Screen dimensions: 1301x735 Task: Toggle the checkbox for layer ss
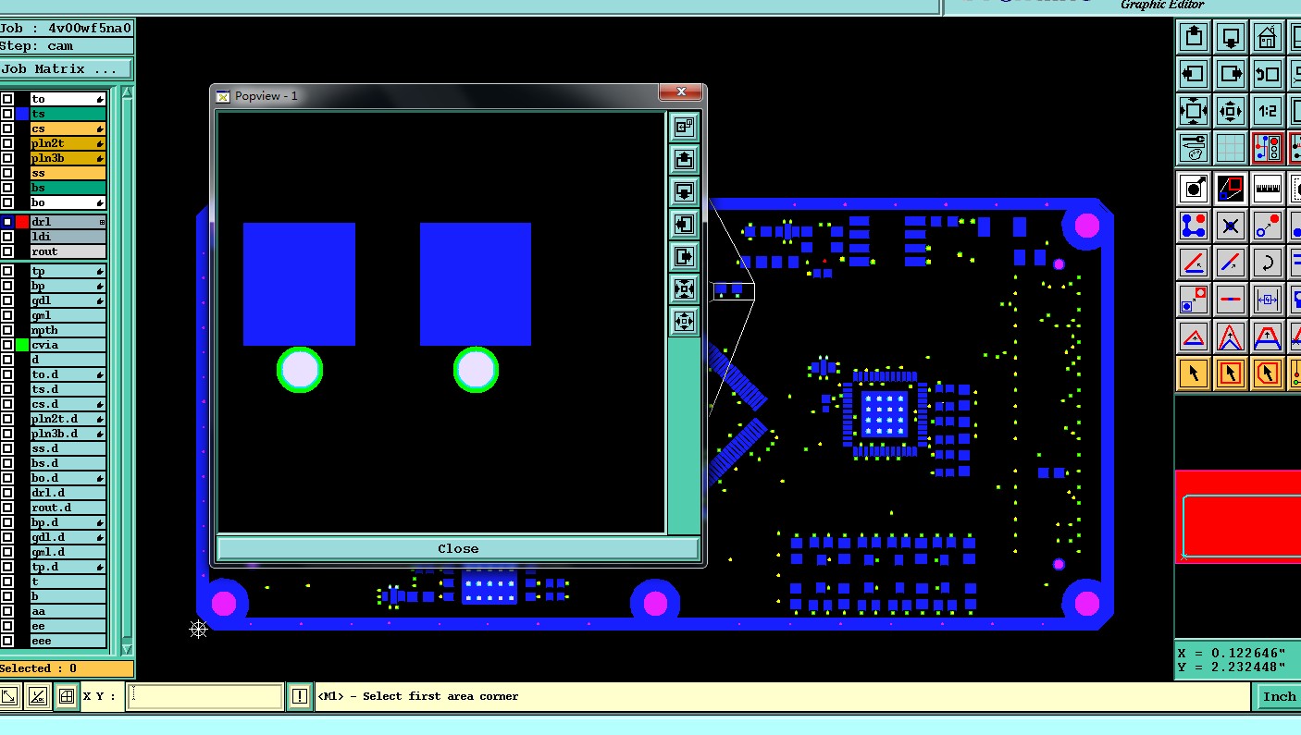(x=7, y=173)
